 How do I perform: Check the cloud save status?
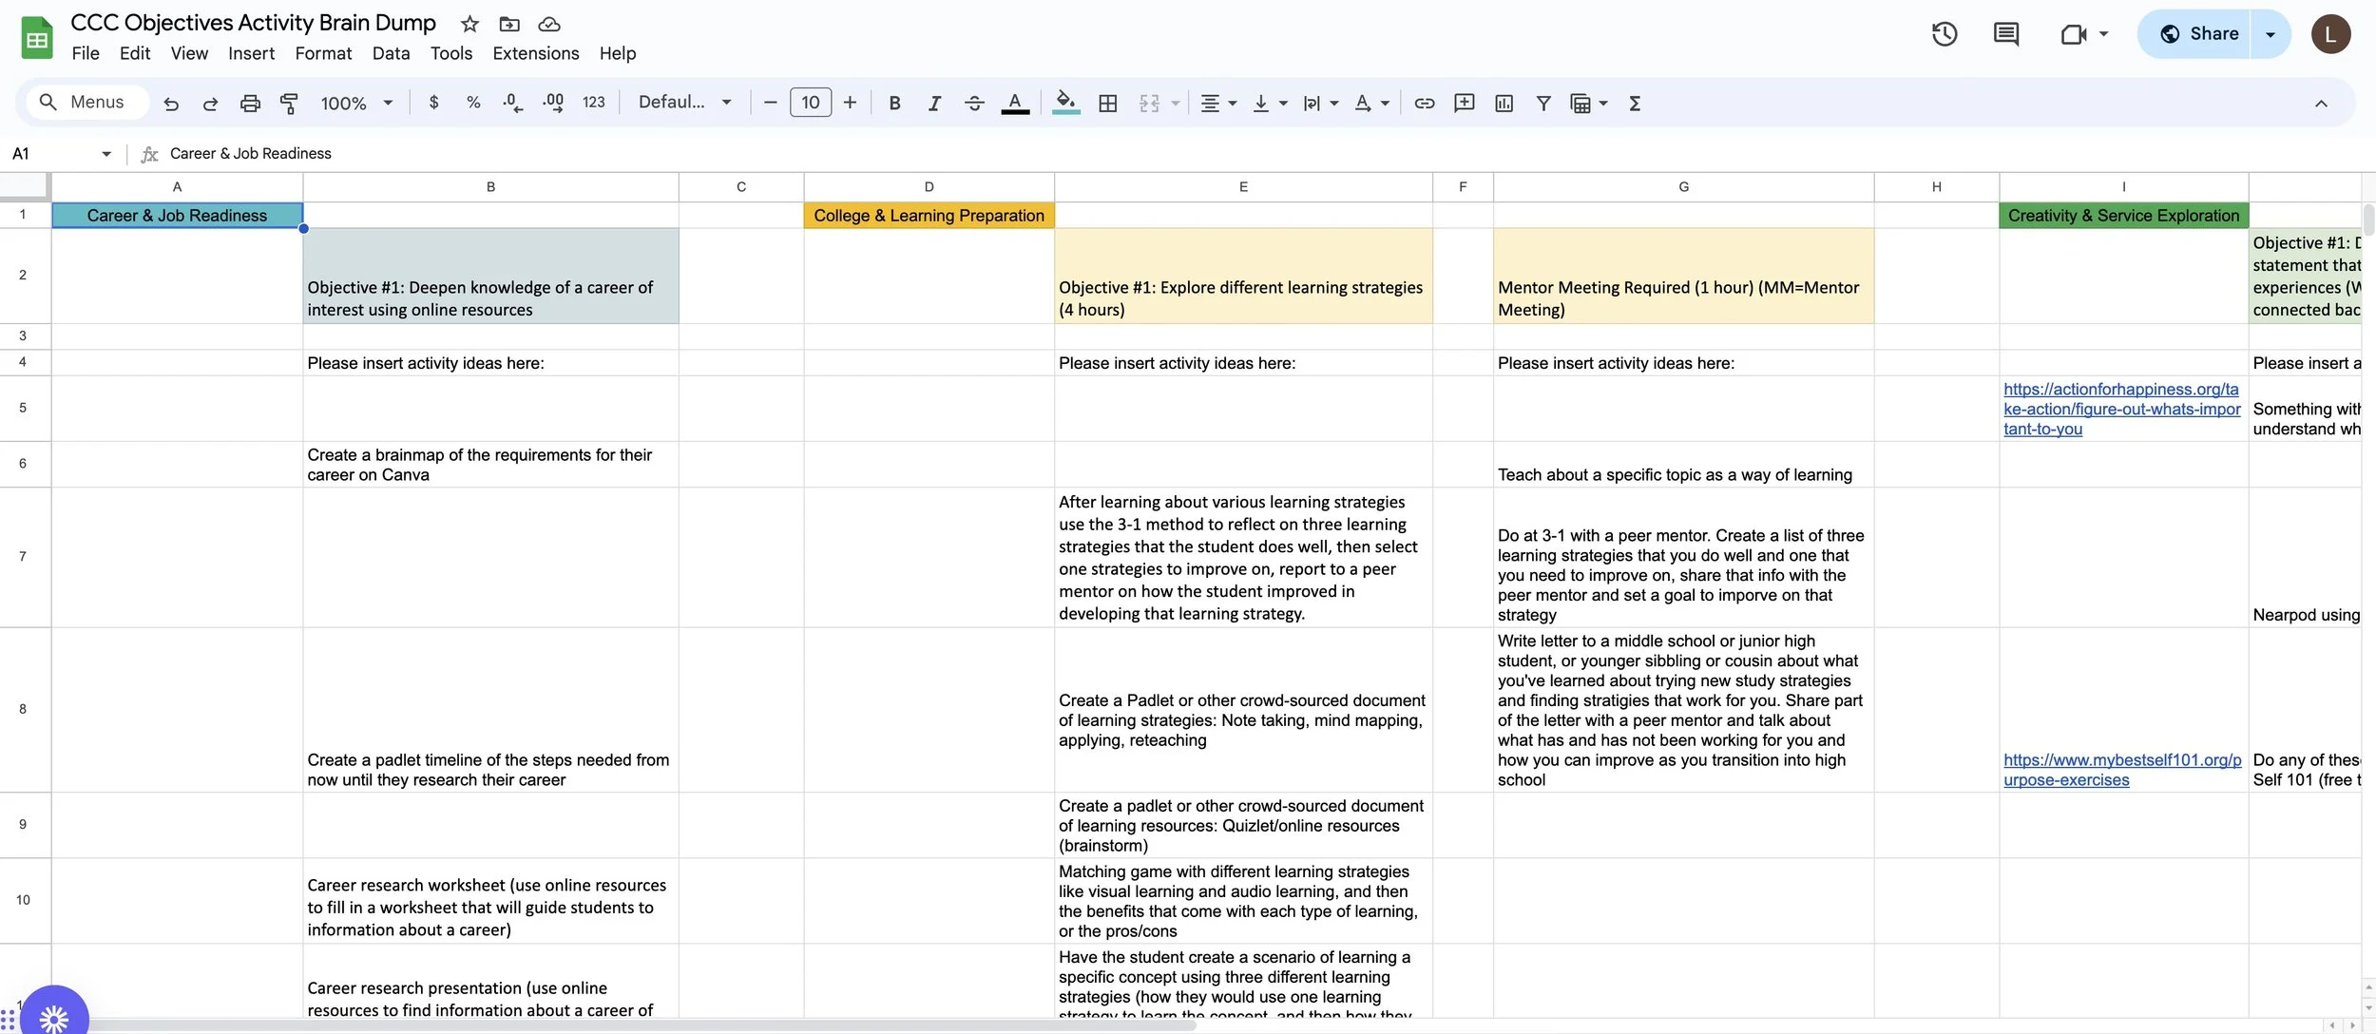tap(549, 24)
